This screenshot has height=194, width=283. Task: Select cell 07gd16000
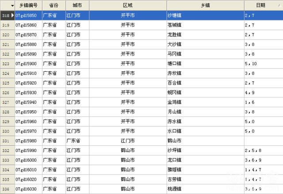click(28, 160)
